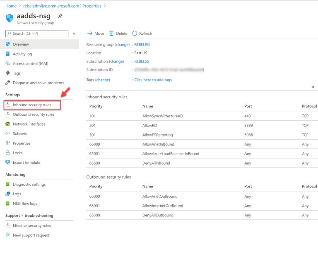
Task: Open REBELRG resource group link
Action: coord(142,44)
